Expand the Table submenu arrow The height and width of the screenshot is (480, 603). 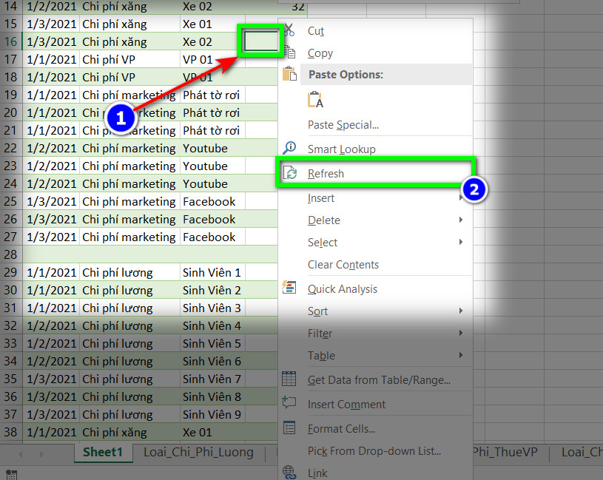pos(461,356)
